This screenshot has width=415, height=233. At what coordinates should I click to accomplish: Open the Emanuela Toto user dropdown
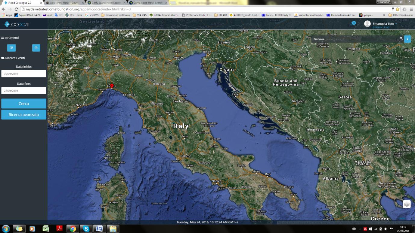click(x=385, y=24)
